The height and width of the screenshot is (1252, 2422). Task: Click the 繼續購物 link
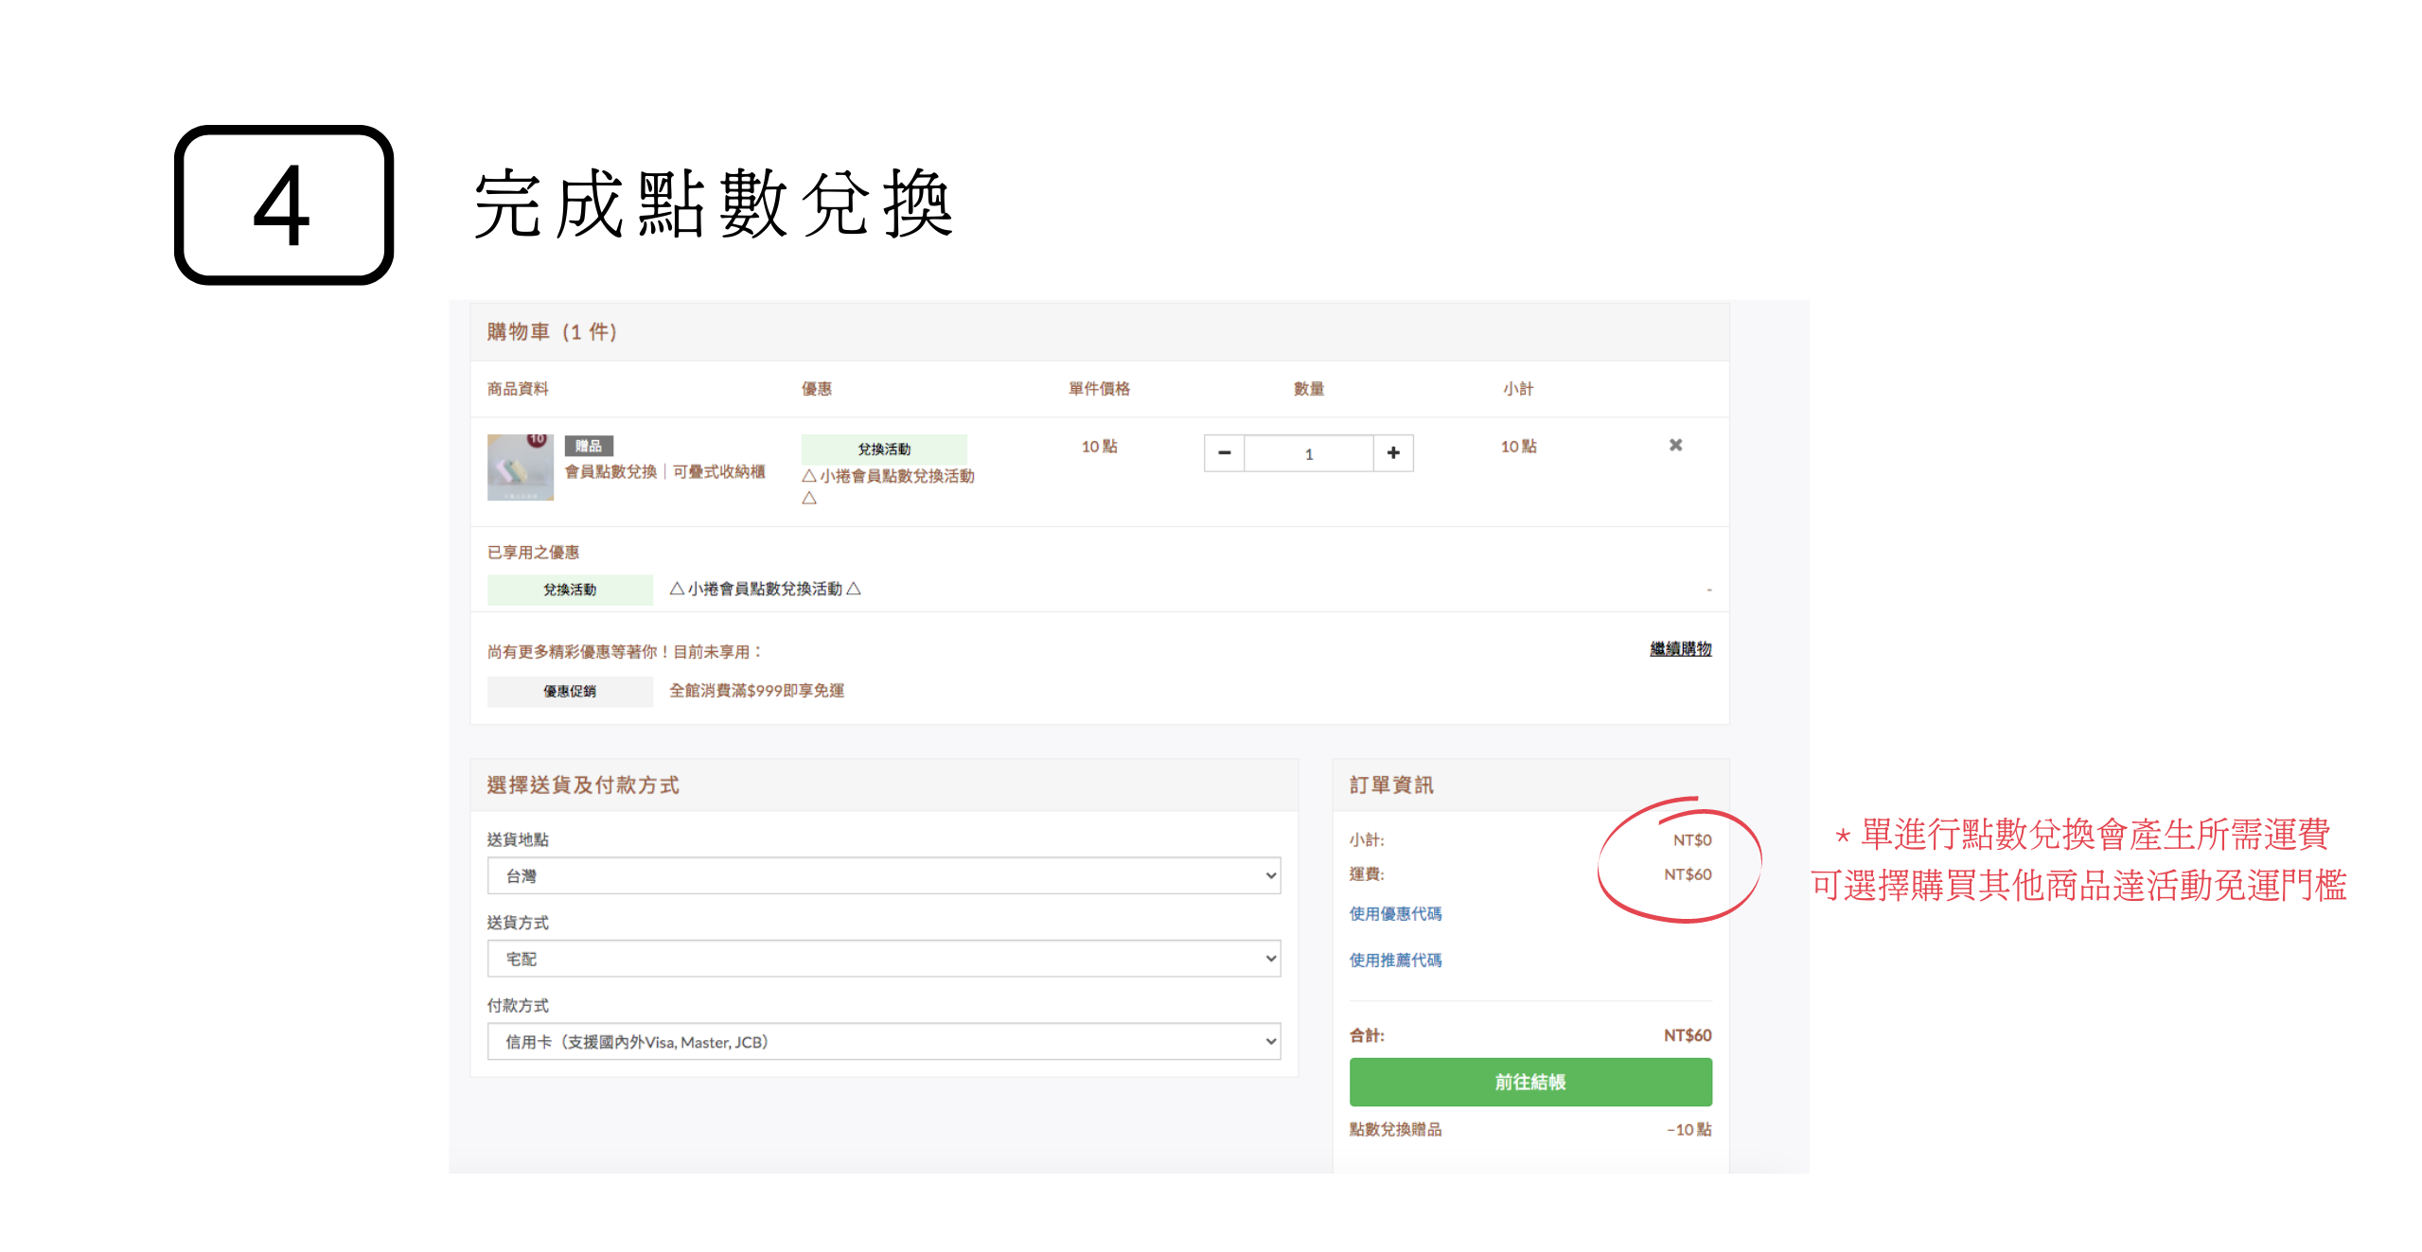1680,649
